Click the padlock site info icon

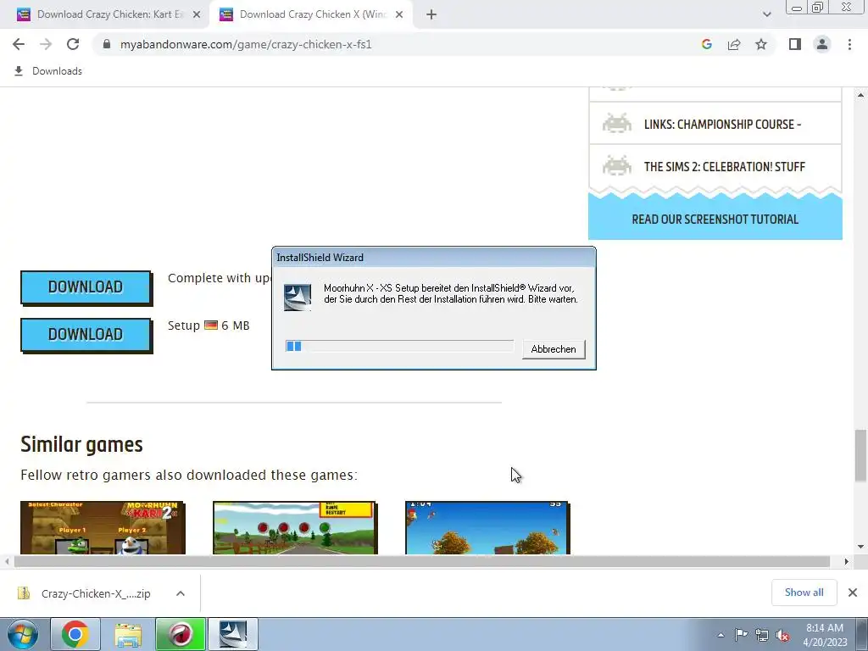point(107,44)
